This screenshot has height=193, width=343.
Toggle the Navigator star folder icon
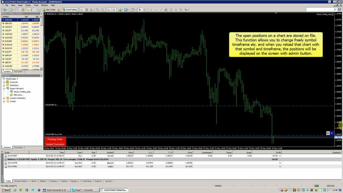[x=28, y=10]
